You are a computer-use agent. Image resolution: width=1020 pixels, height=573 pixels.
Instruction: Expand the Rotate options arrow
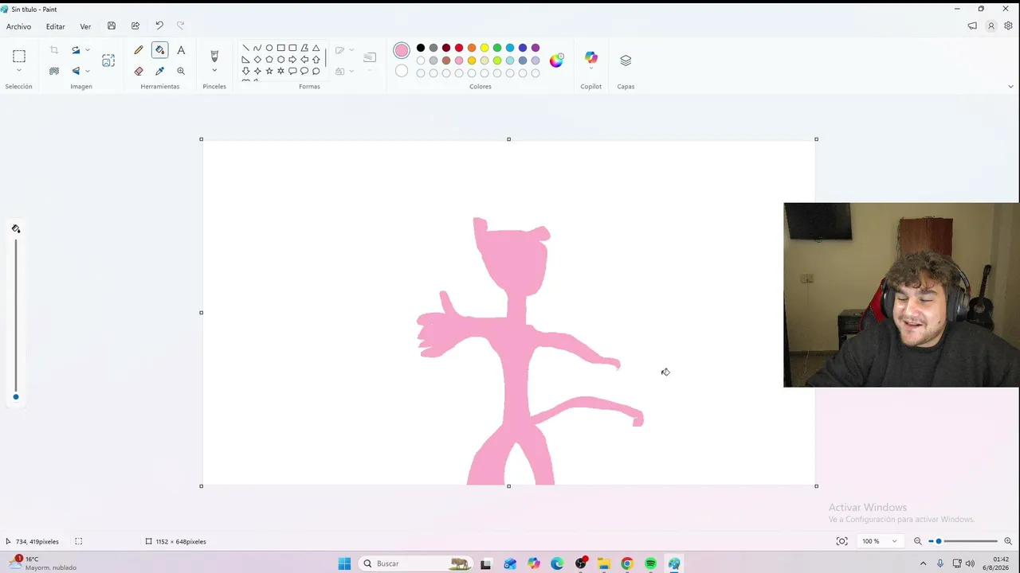pyautogui.click(x=87, y=50)
